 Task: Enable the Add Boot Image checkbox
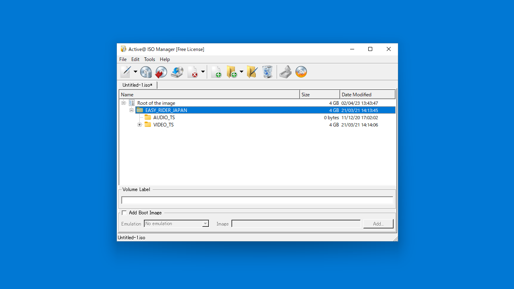click(124, 213)
